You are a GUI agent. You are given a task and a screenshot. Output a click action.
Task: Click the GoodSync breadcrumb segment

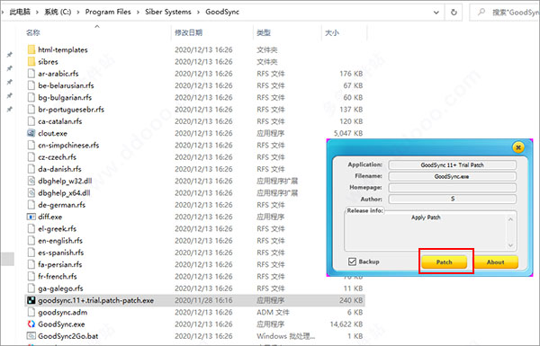[x=222, y=12]
